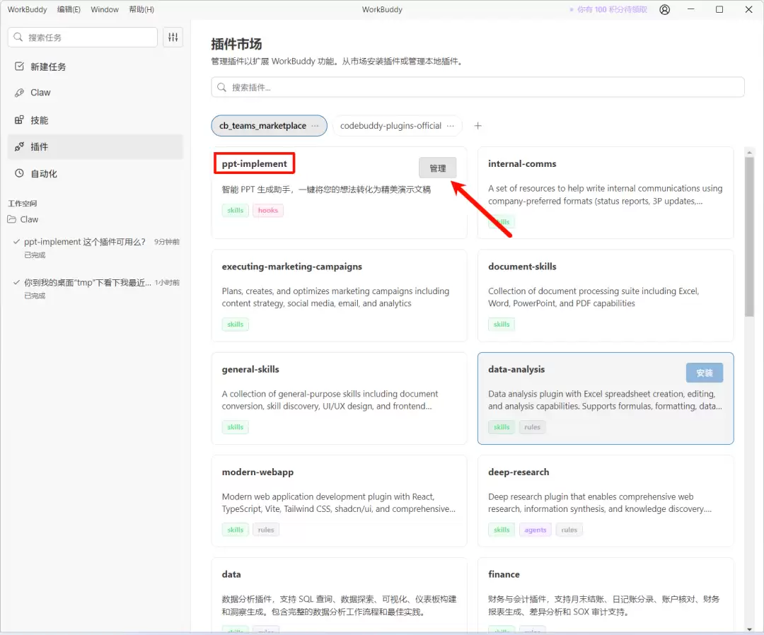Click 管理 button on ppt-implement plugin
The height and width of the screenshot is (635, 764).
coord(437,168)
